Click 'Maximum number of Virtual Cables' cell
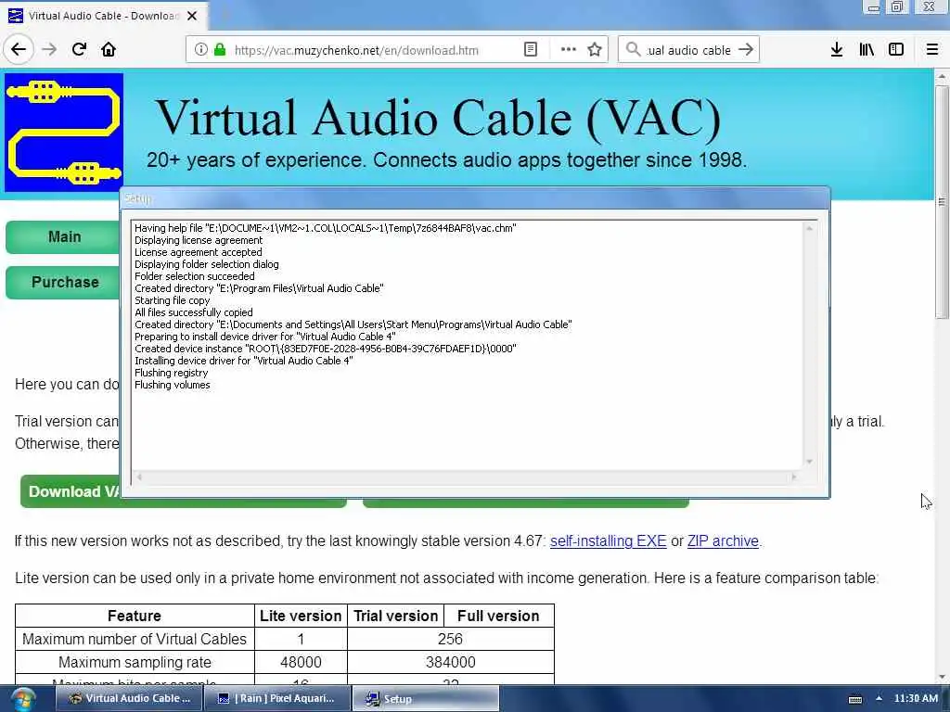 (x=135, y=640)
